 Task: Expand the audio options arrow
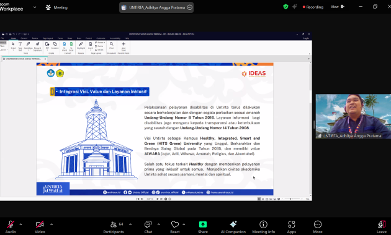point(20,224)
